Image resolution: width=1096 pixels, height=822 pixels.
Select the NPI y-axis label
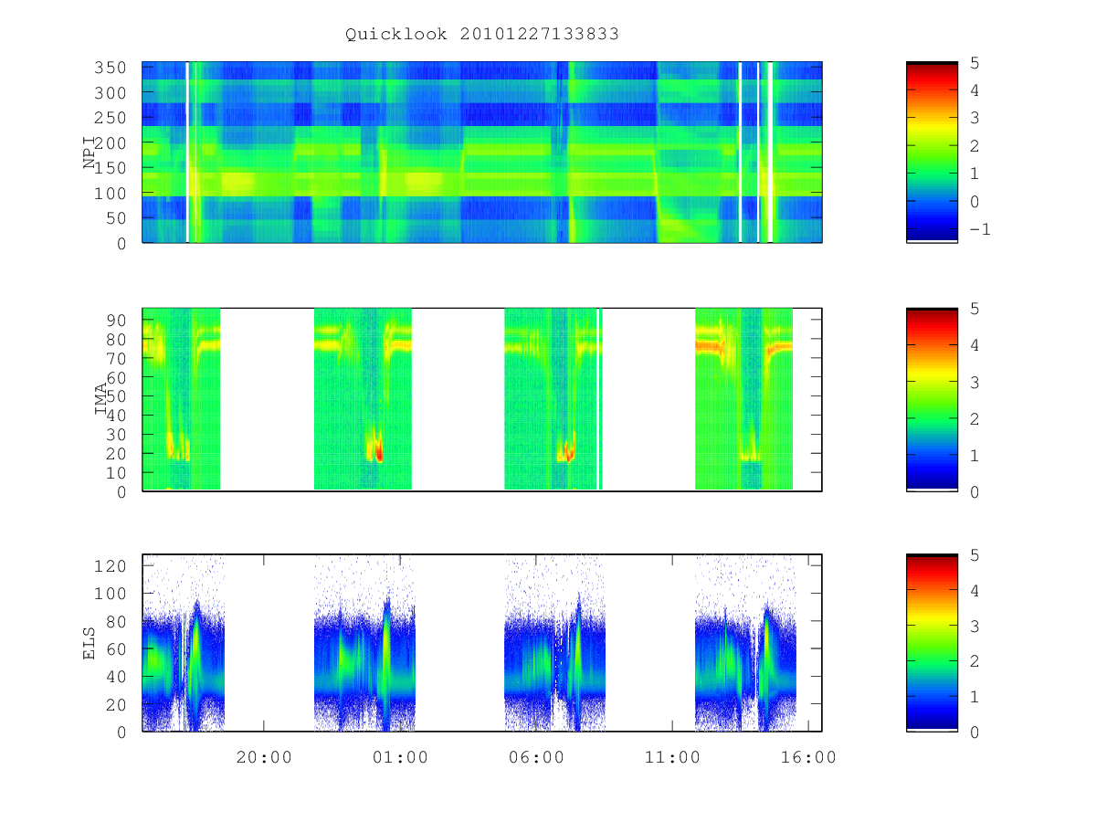click(x=90, y=153)
